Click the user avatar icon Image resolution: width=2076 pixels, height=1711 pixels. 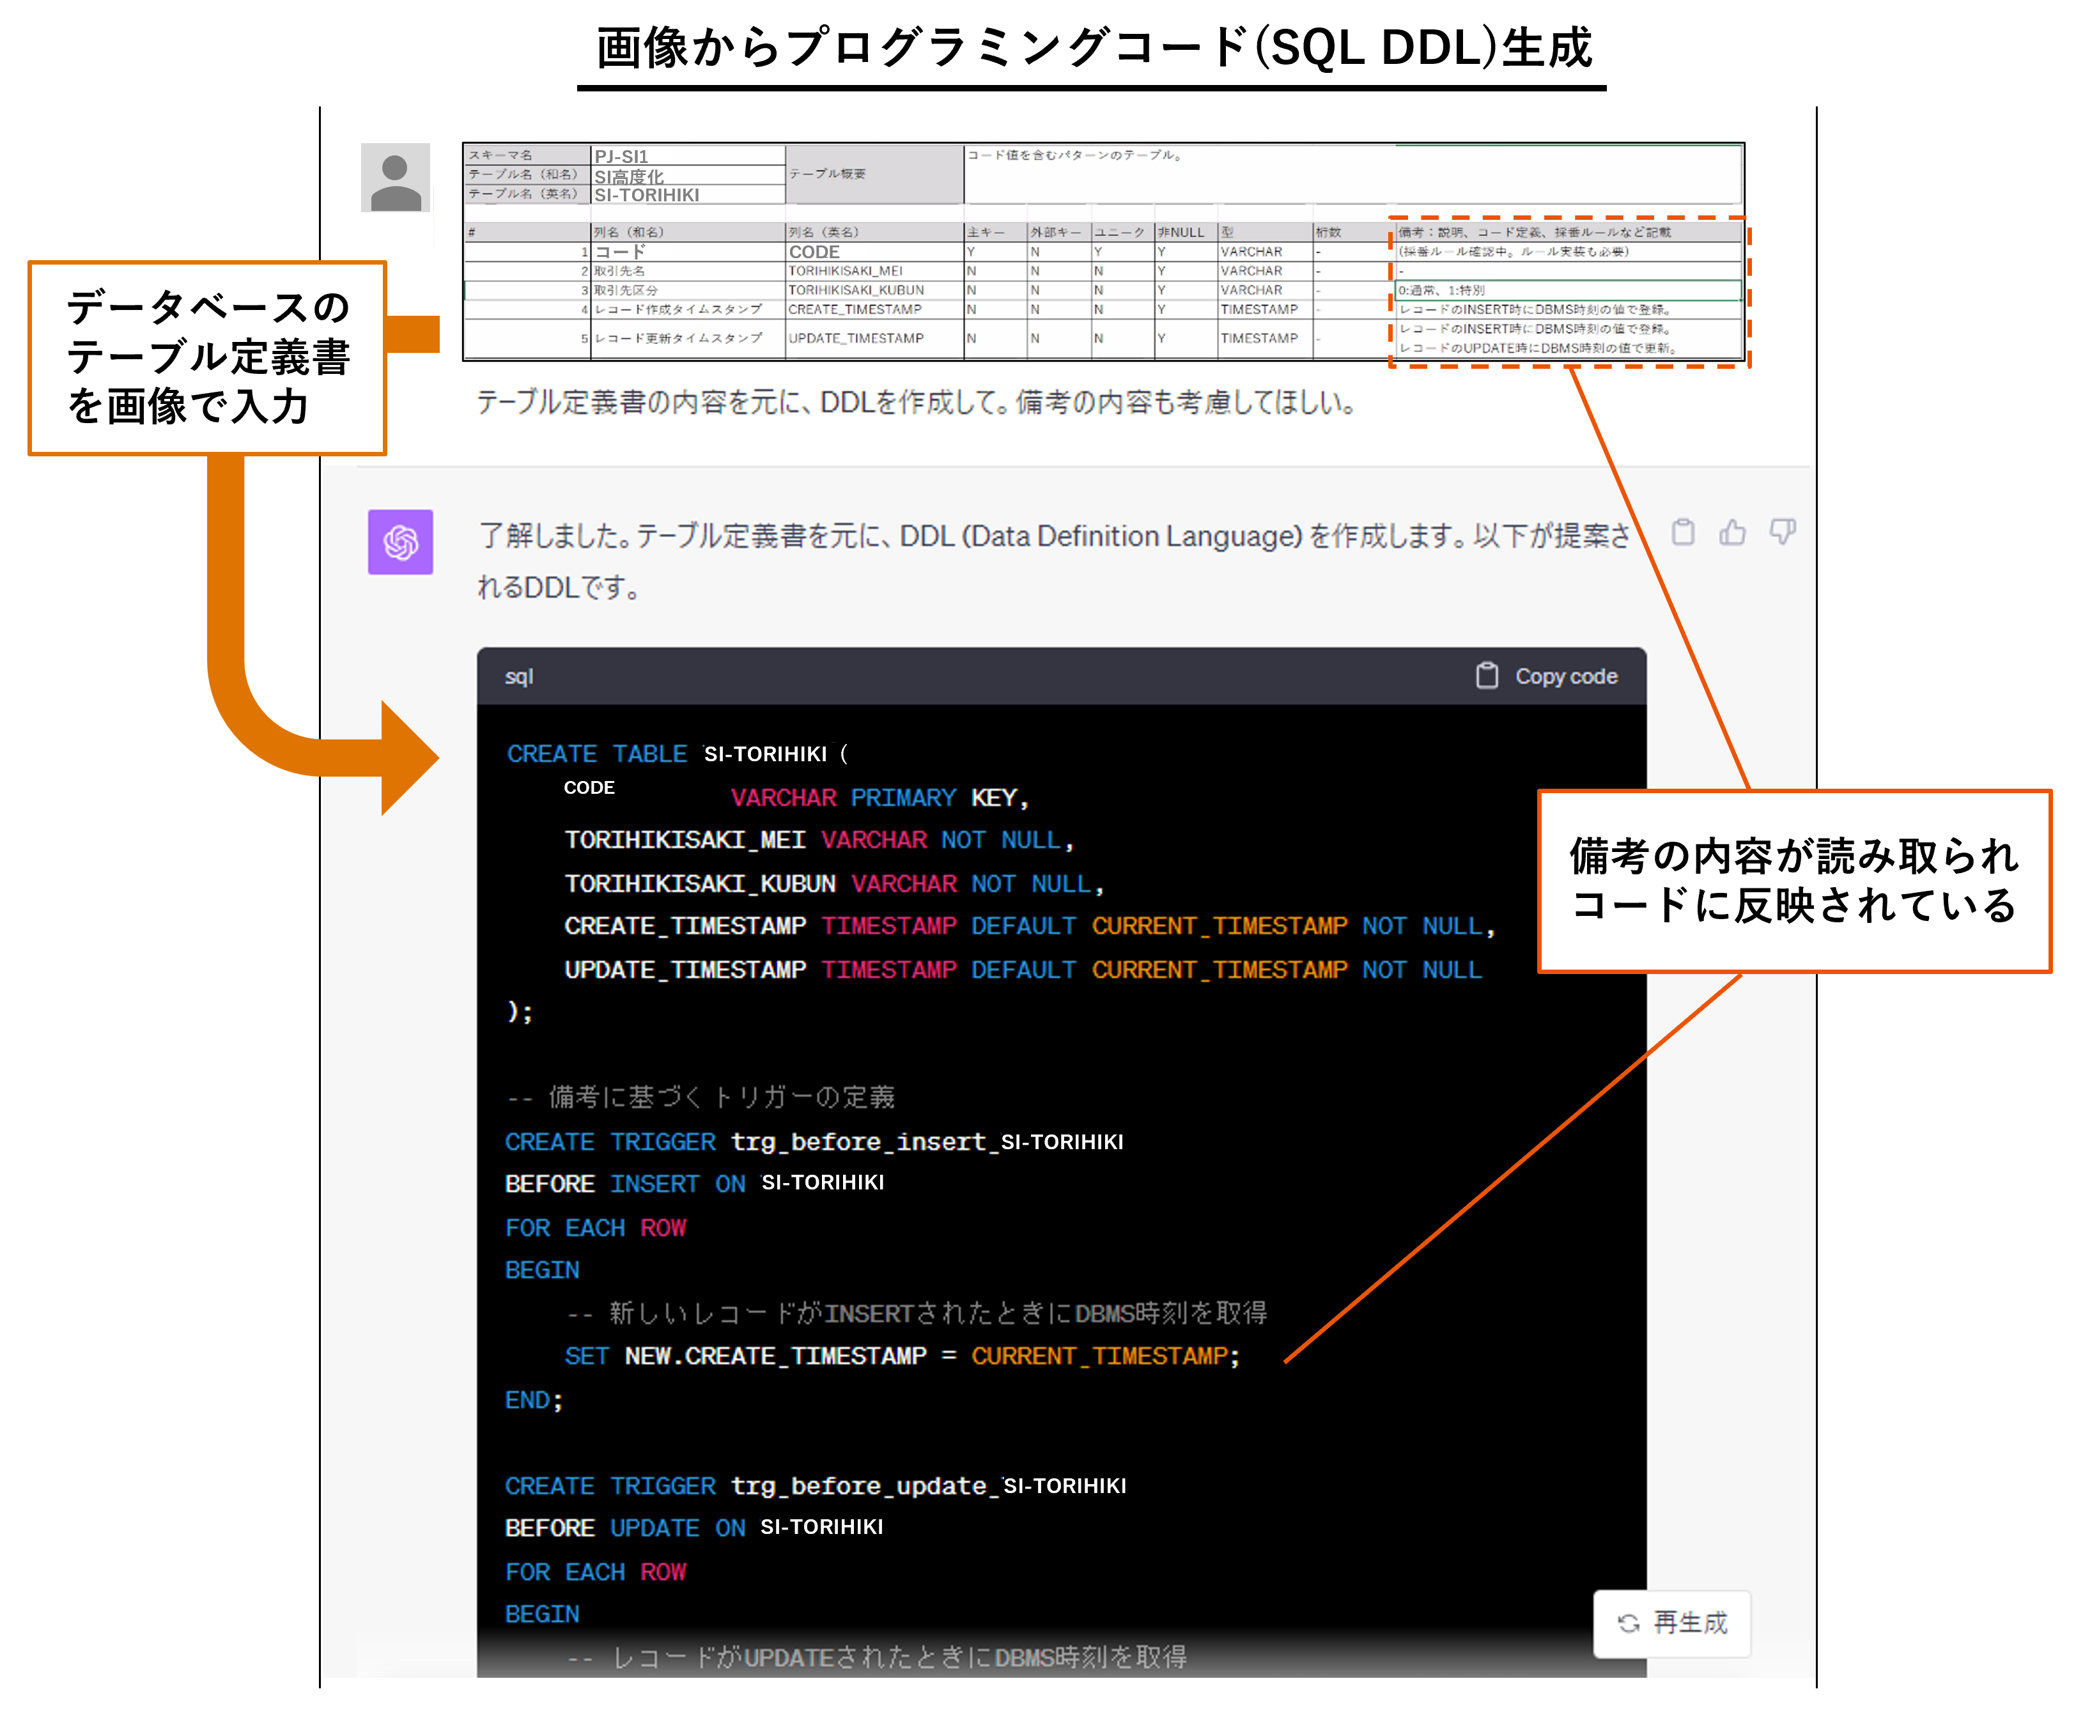click(x=395, y=178)
